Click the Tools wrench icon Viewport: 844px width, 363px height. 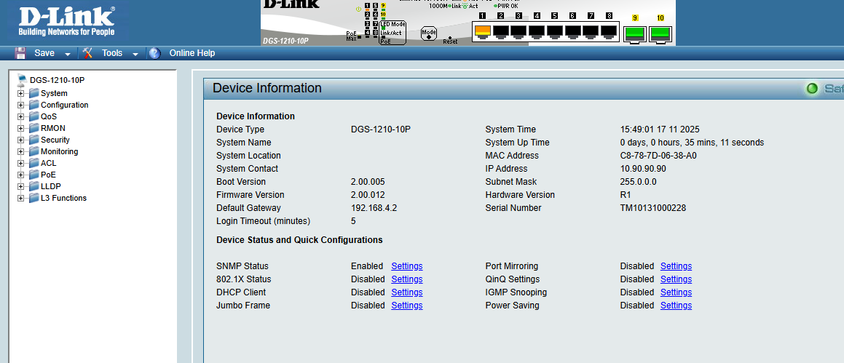click(88, 53)
